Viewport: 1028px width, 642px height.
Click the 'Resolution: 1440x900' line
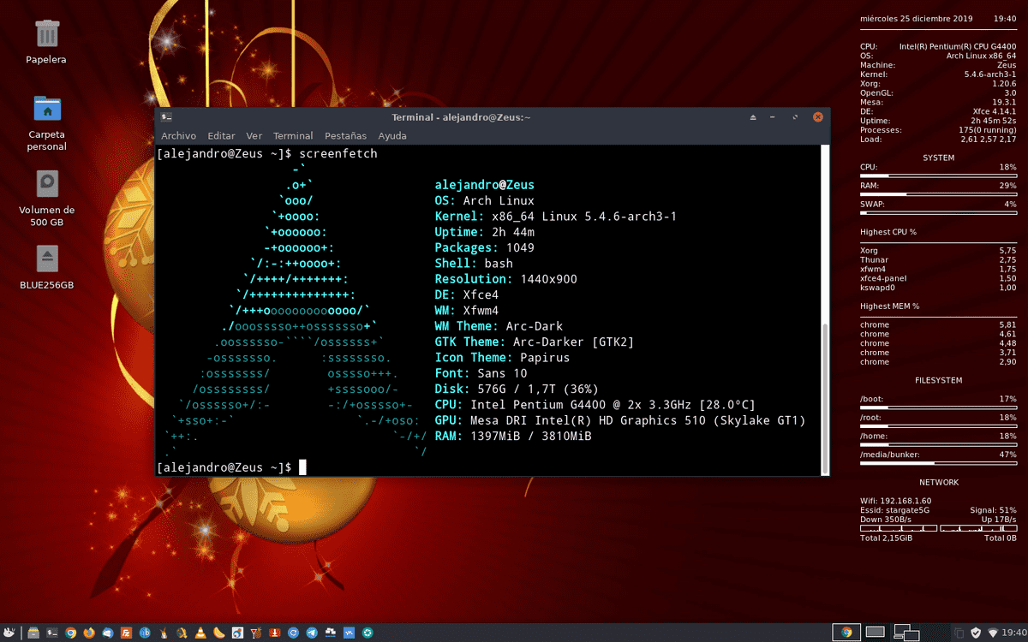tap(506, 279)
